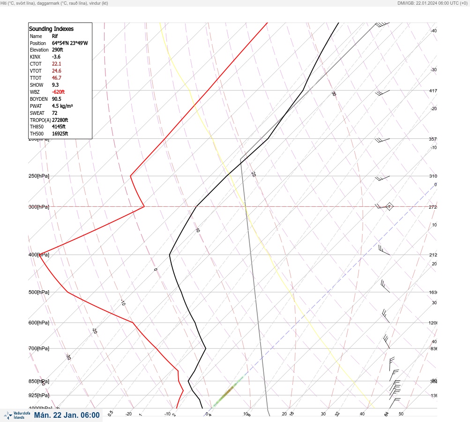Click the KINX value -3.6

tap(56, 57)
